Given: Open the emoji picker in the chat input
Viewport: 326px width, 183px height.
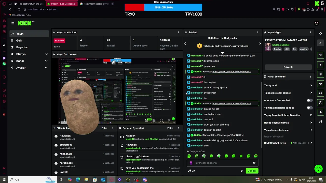Looking at the screenshot, I should pyautogui.click(x=254, y=163).
